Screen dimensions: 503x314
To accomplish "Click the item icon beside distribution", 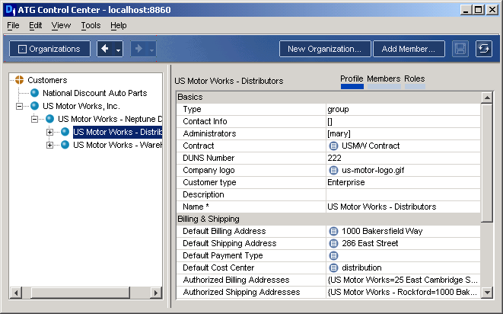I will 333,268.
